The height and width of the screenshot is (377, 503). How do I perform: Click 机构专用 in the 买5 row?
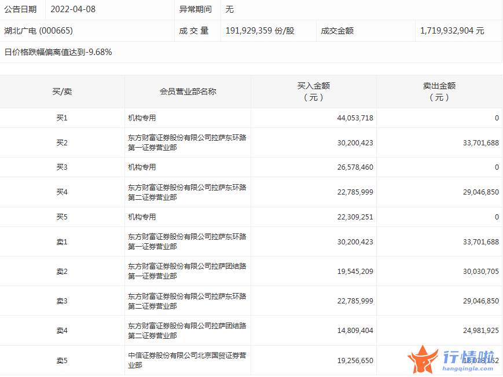(x=142, y=217)
